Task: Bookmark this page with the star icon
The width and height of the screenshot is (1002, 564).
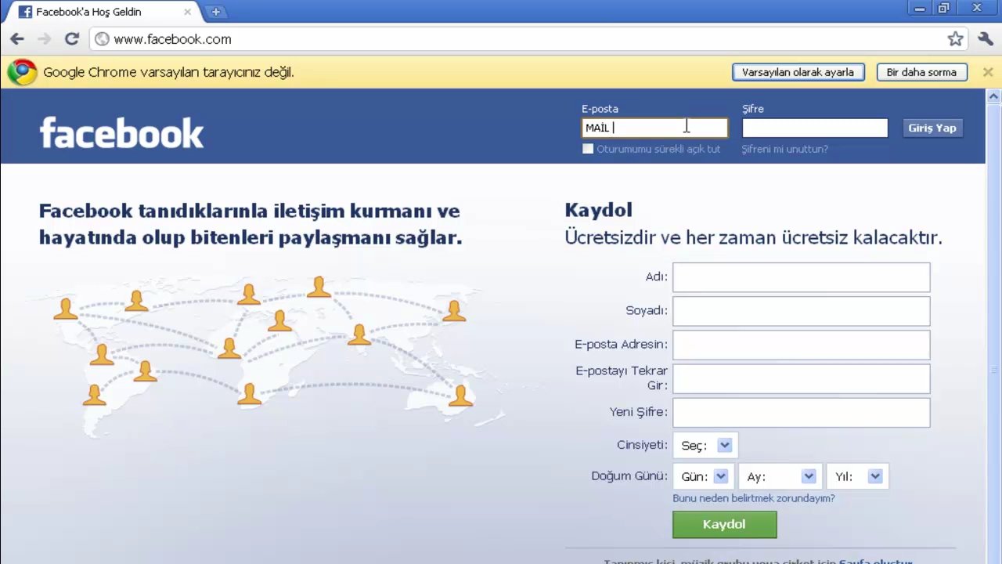Action: pyautogui.click(x=955, y=39)
